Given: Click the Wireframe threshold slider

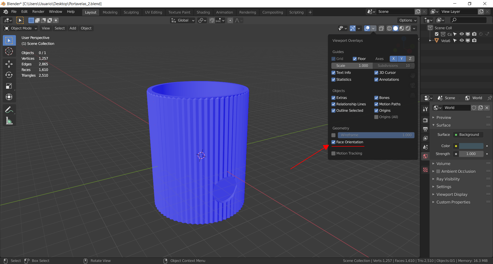Looking at the screenshot, I should [x=376, y=135].
